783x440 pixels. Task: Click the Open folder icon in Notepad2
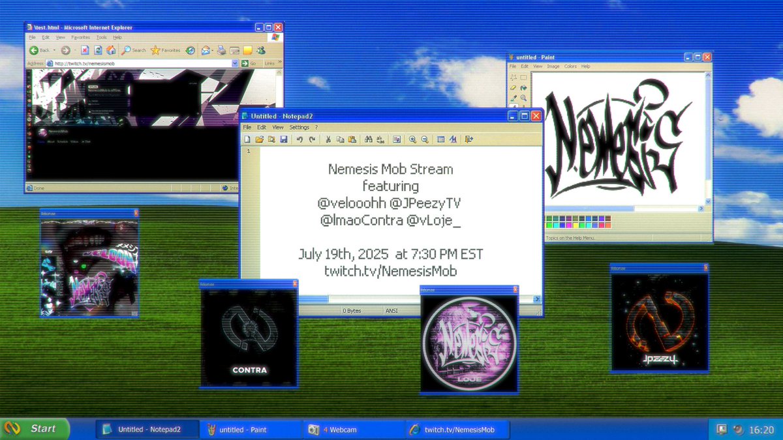(260, 139)
